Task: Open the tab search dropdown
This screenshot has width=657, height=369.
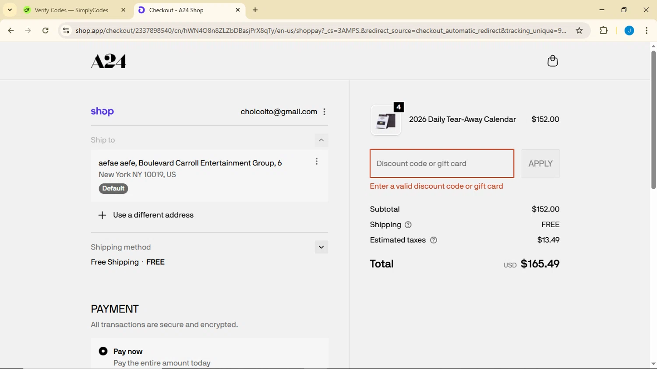Action: tap(10, 10)
